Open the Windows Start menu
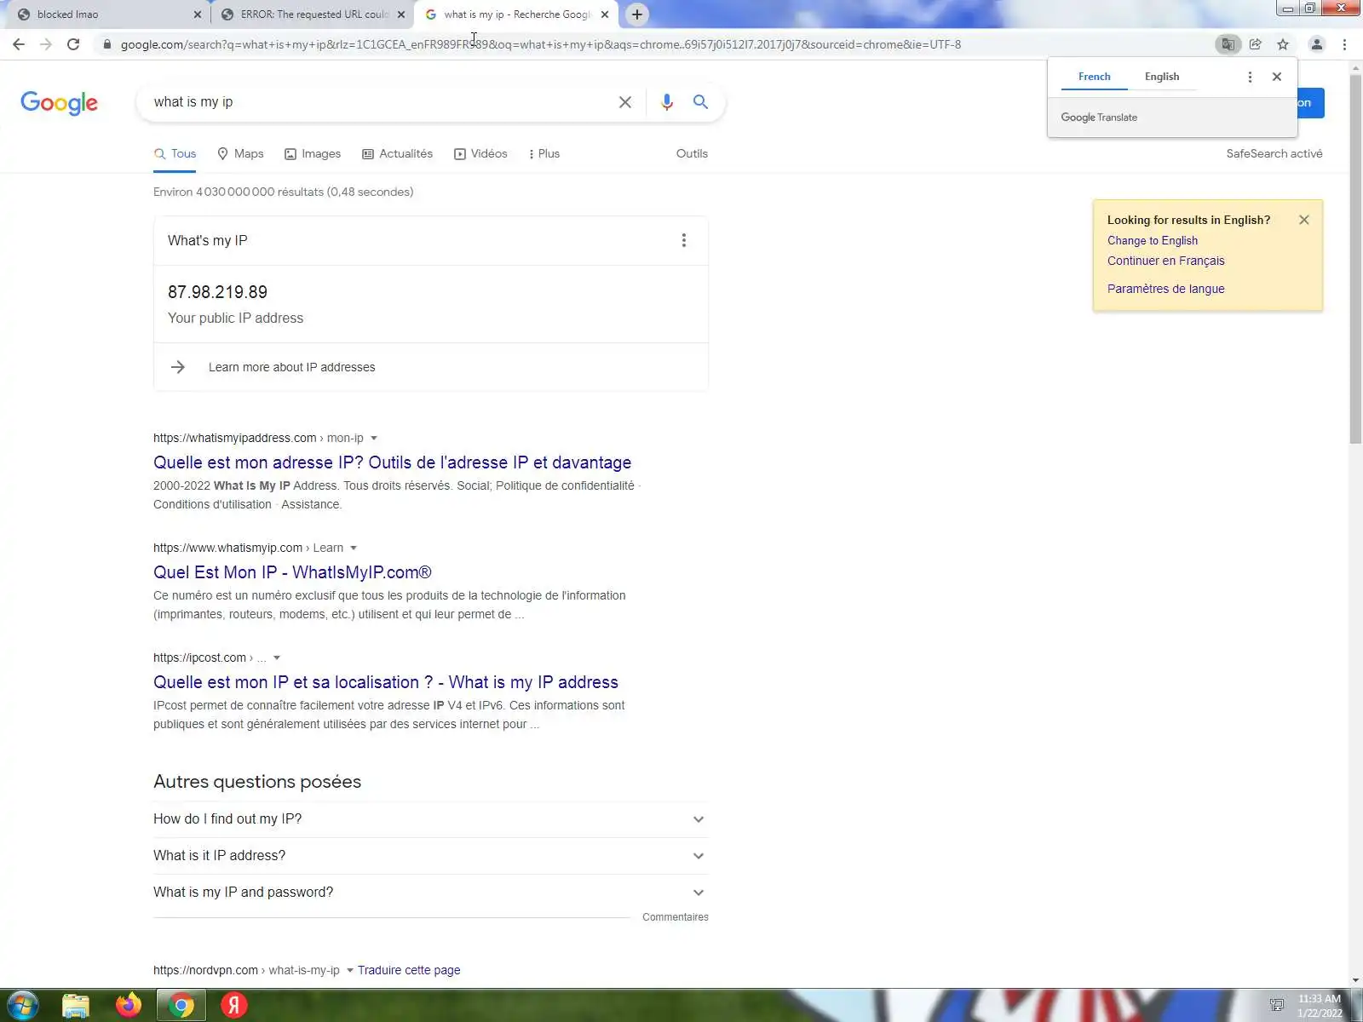The width and height of the screenshot is (1363, 1022). pyautogui.click(x=22, y=1005)
